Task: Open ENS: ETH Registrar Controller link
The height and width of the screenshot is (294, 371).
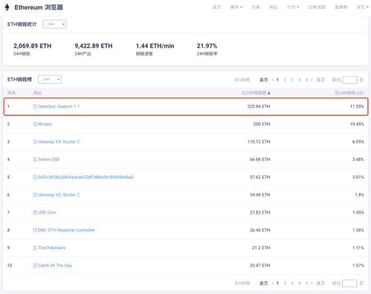Action: coord(66,230)
